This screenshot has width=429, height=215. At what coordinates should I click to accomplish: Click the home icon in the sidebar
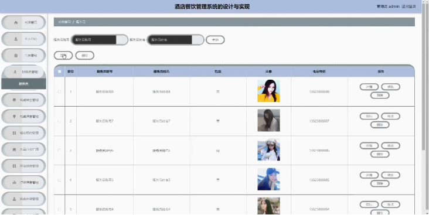(16, 22)
